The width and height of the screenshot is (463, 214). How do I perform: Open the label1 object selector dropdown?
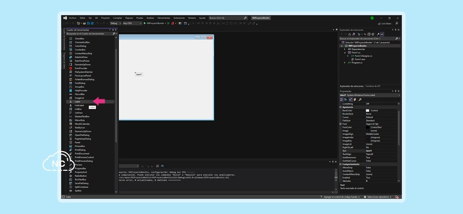point(399,95)
